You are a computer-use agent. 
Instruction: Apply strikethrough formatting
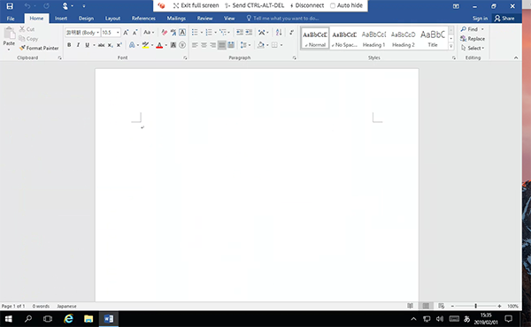click(x=101, y=45)
